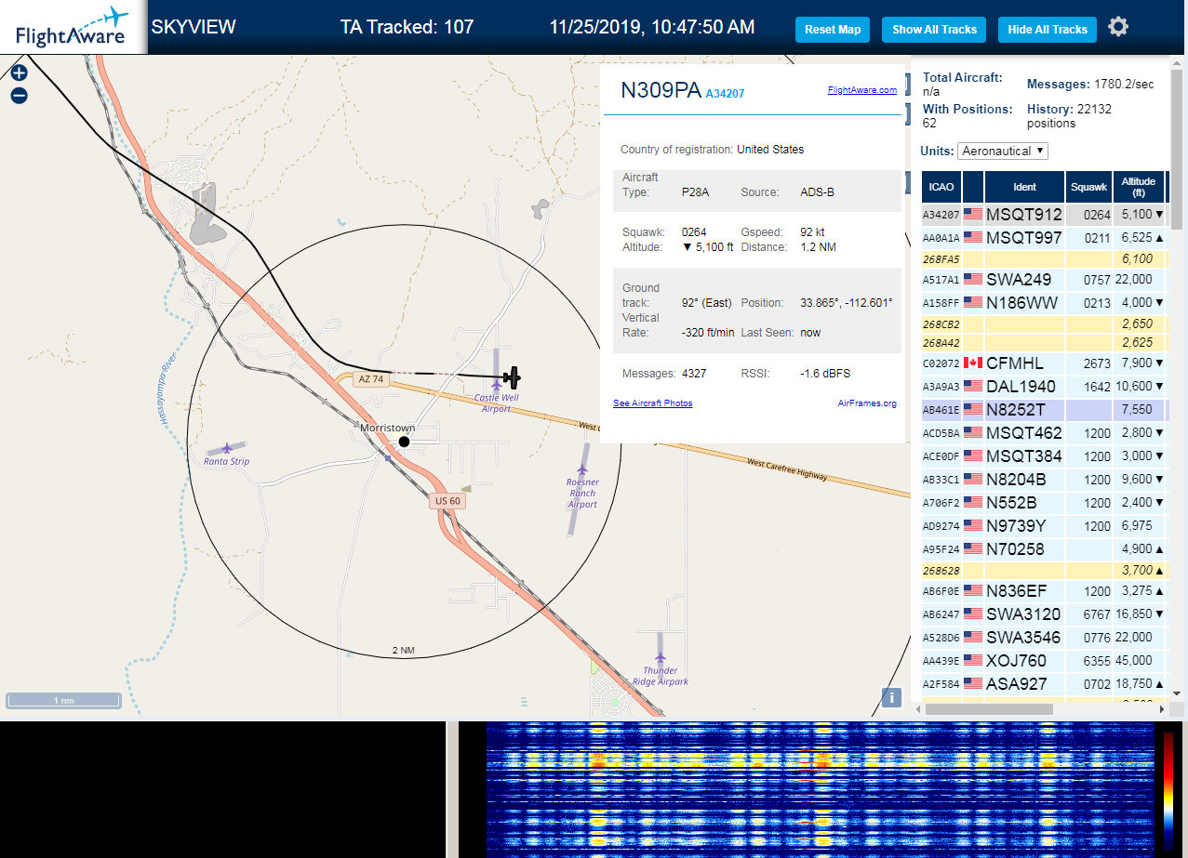1188x858 pixels.
Task: Click the Ranta Strip airport symbol
Action: pyautogui.click(x=226, y=448)
